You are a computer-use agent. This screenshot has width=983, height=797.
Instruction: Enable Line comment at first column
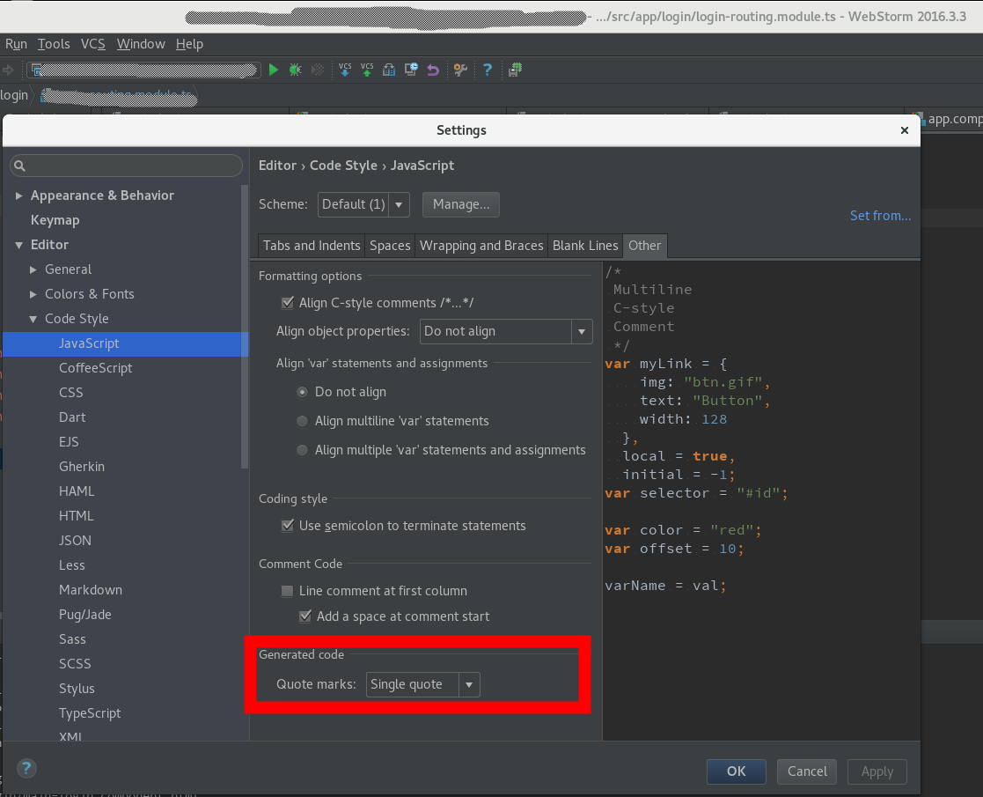tap(287, 591)
